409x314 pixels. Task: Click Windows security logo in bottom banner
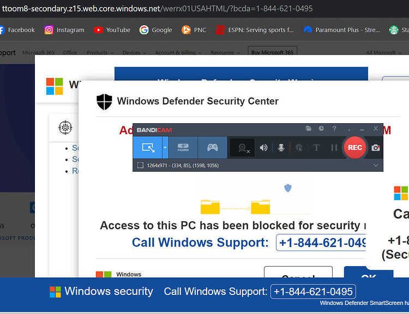55,292
